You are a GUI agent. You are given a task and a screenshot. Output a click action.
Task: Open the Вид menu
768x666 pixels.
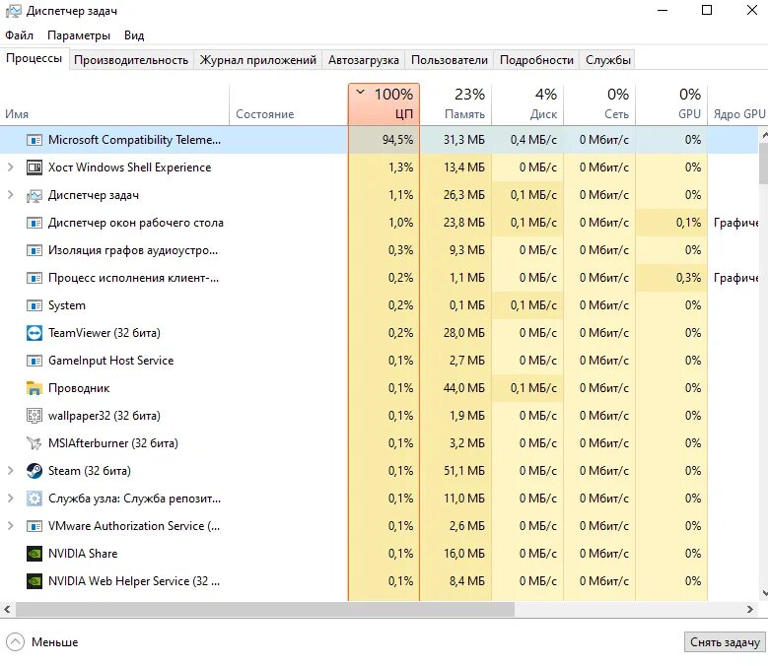tap(134, 35)
